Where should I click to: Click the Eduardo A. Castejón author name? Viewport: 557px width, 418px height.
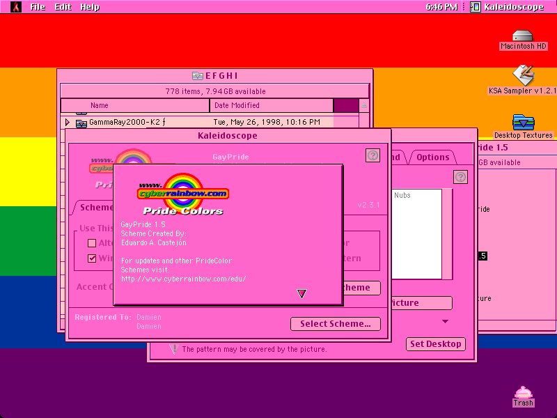click(153, 242)
